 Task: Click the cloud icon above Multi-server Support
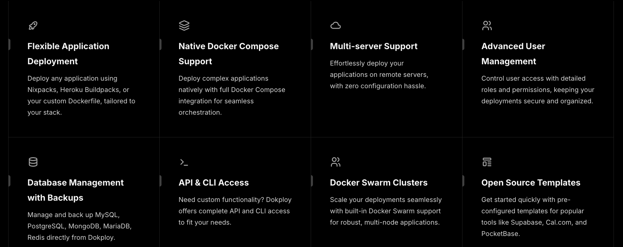pos(335,26)
